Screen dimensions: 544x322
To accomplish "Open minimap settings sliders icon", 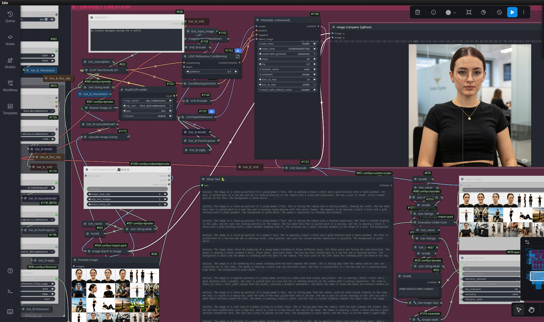I will [x=527, y=242].
